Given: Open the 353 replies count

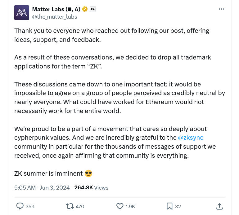Looking at the screenshot, I should coord(30,206).
